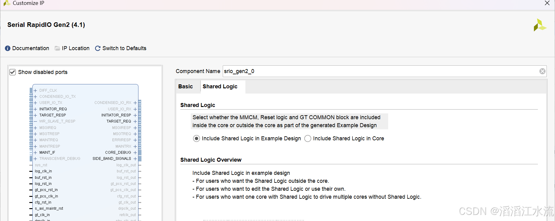Click the Shared Logic Overview heading
Screen dimensions: 555x221
click(x=211, y=160)
